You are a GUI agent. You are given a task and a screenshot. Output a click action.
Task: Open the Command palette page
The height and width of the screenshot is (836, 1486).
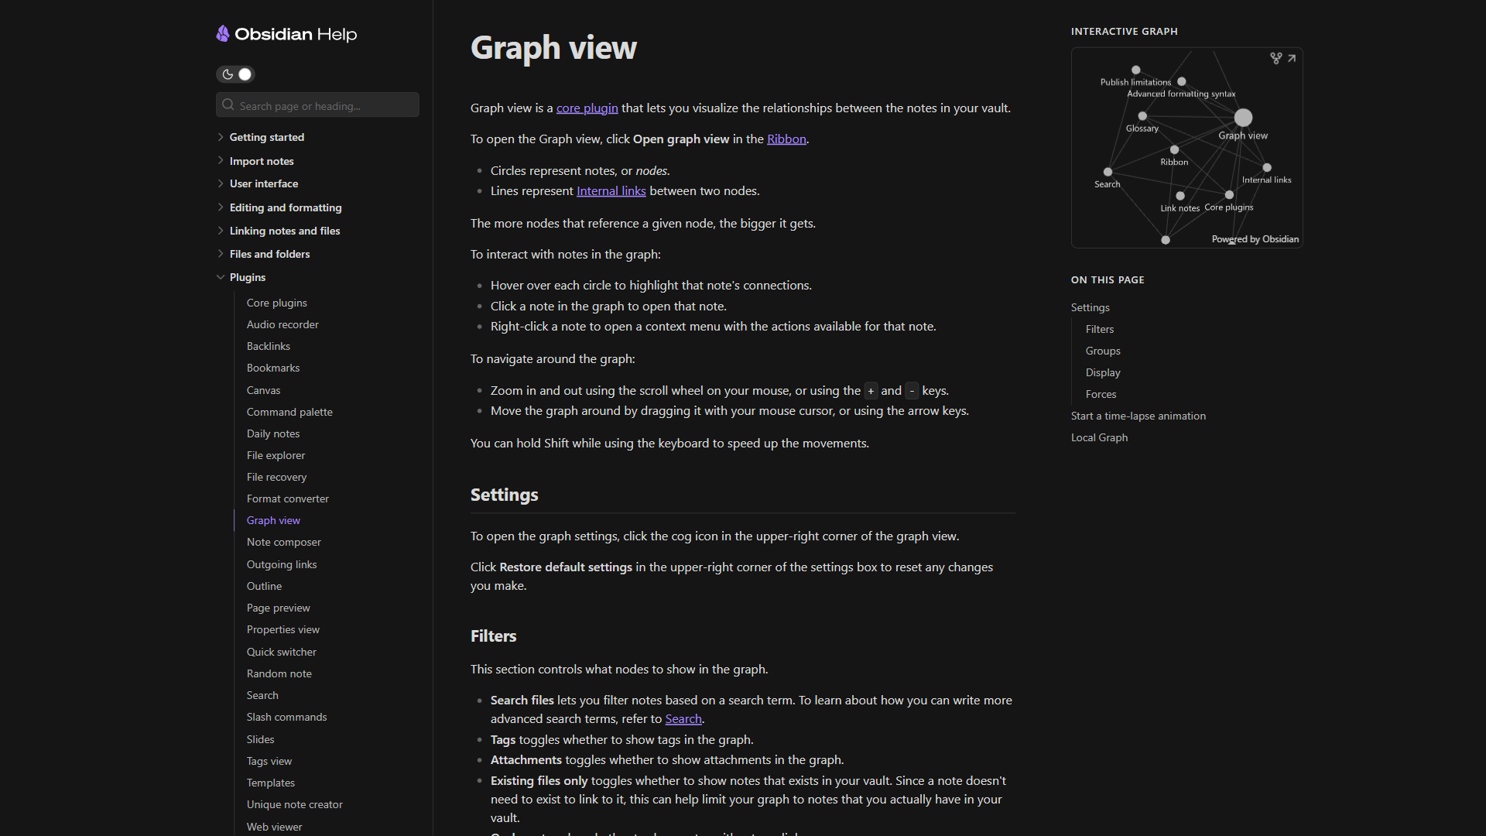point(289,412)
